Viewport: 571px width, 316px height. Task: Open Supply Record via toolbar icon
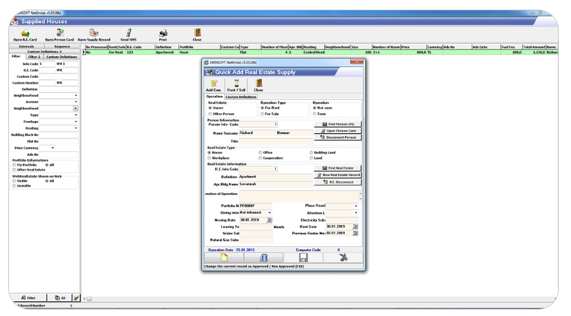pyautogui.click(x=94, y=35)
